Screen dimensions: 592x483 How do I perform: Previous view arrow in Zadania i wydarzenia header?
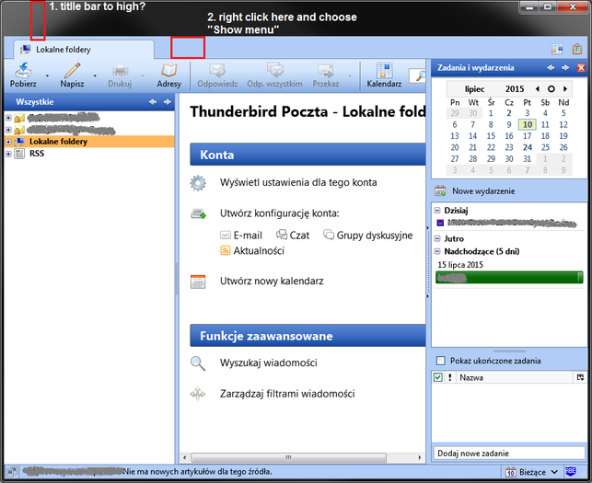tap(551, 67)
